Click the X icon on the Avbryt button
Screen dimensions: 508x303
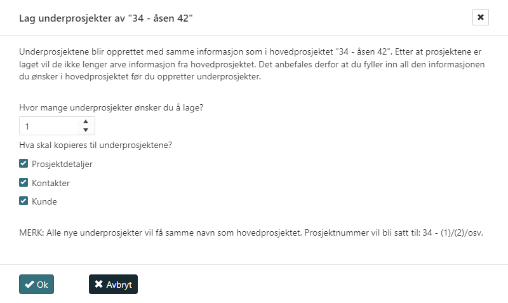[98, 285]
